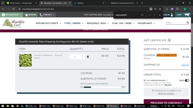Open Windows Start menu
The width and height of the screenshot is (193, 108).
(3, 106)
